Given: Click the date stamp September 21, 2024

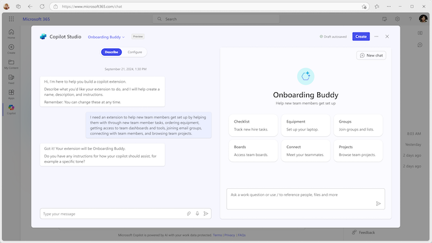Looking at the screenshot, I should tap(125, 69).
